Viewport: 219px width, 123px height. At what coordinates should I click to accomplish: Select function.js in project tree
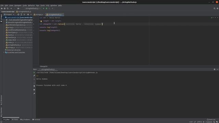pyautogui.click(x=12, y=38)
